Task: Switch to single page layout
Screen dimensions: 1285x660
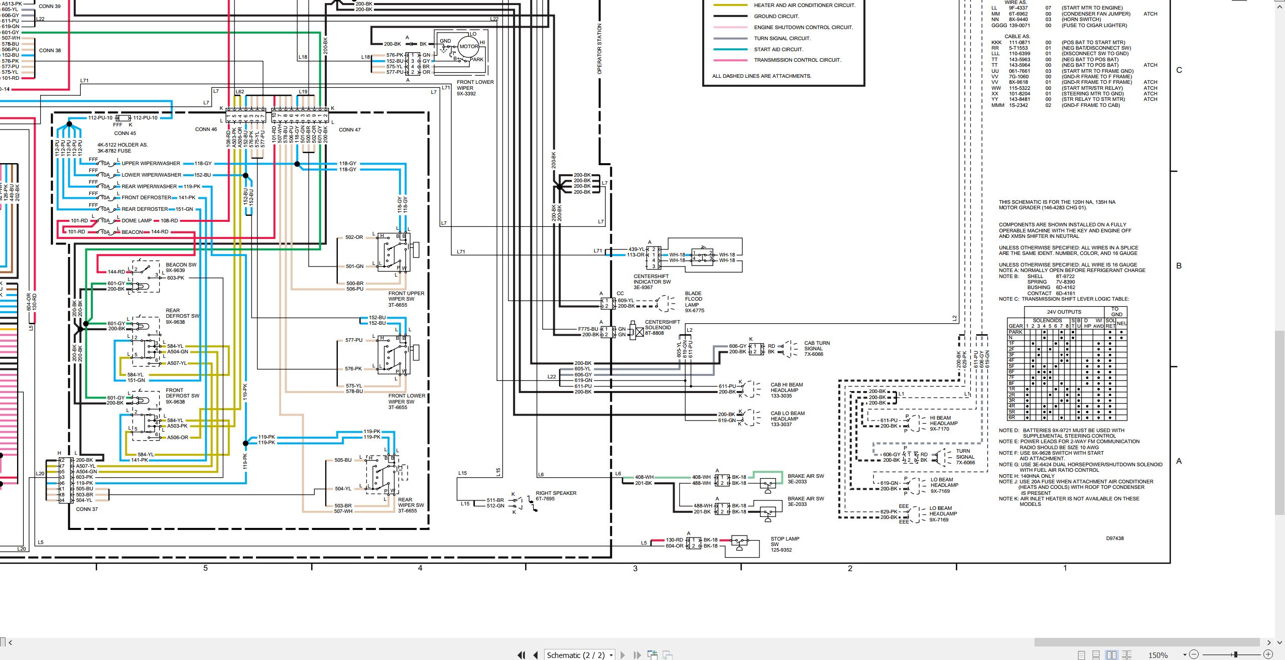Action: coord(1081,655)
